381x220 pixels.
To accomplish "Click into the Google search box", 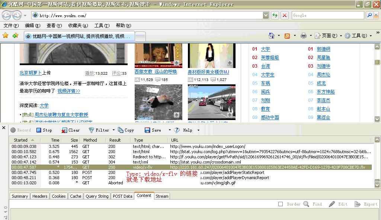I will (327, 15).
